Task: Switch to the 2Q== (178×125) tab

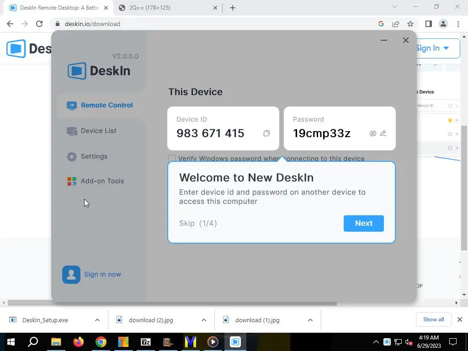Action: pos(167,8)
